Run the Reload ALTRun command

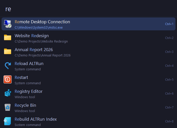click(29, 63)
